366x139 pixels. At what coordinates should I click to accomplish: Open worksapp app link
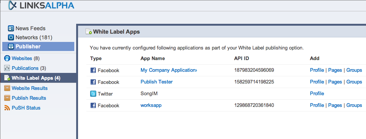tap(151, 105)
